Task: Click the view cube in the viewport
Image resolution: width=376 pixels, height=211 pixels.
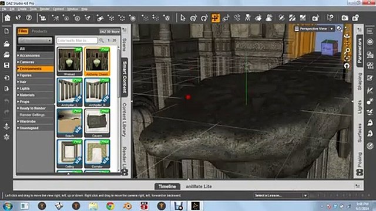Action: pos(330,48)
